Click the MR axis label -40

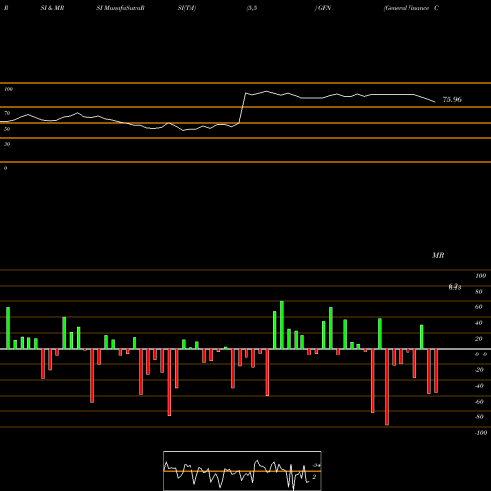point(479,386)
